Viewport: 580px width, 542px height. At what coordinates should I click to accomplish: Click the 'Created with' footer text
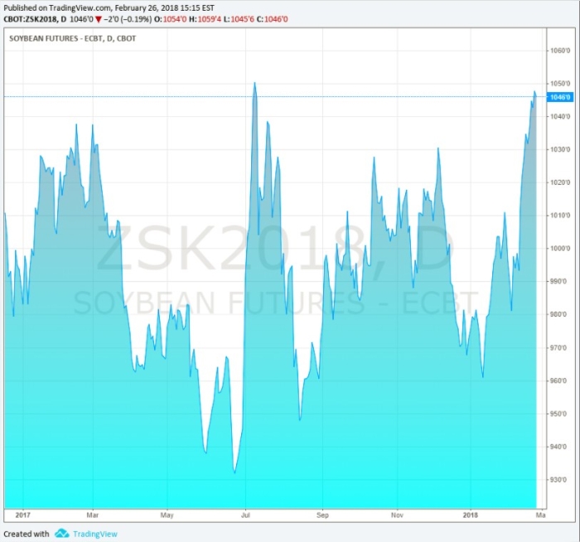(27, 534)
